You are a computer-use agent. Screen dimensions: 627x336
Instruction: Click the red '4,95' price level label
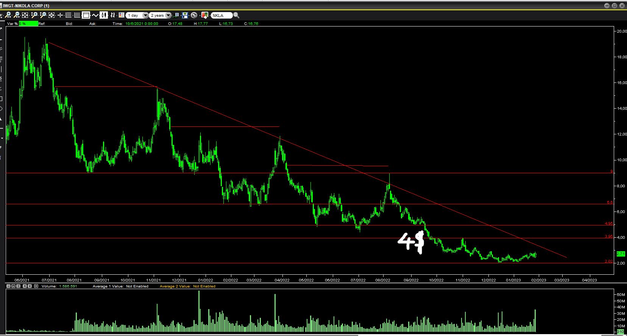[x=609, y=224]
